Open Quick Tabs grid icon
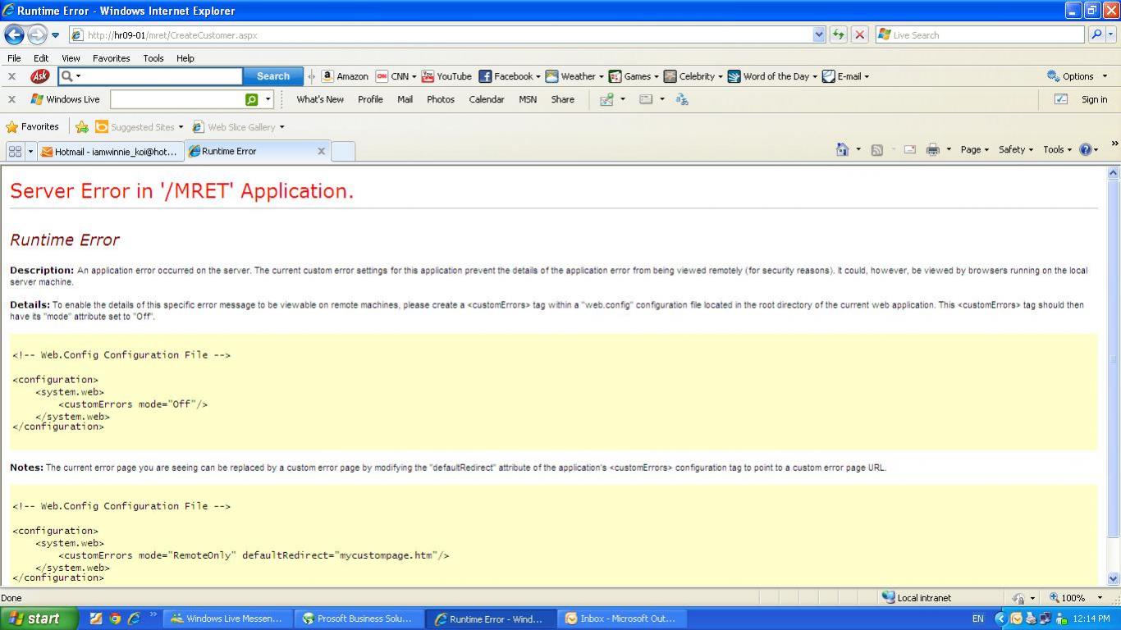The image size is (1121, 630). tap(15, 151)
